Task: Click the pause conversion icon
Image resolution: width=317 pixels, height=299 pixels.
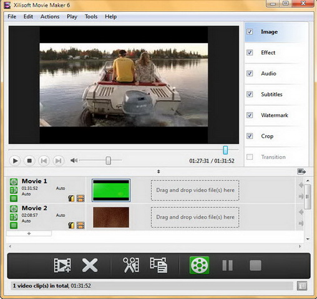Action: click(x=227, y=265)
